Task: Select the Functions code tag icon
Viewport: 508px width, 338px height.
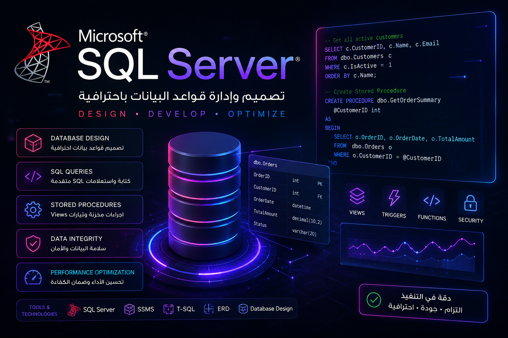Action: point(432,200)
